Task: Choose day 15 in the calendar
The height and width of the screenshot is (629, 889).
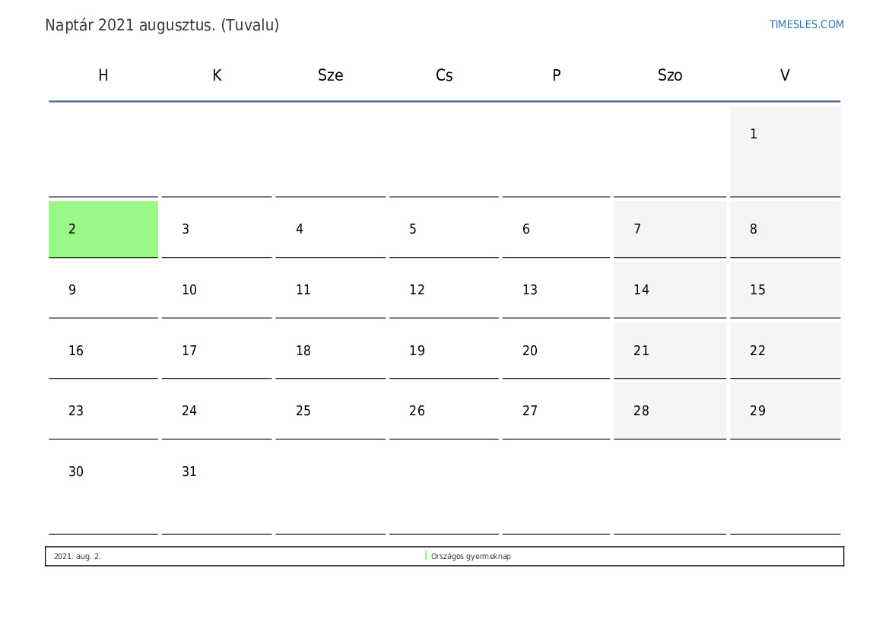Action: tap(785, 290)
